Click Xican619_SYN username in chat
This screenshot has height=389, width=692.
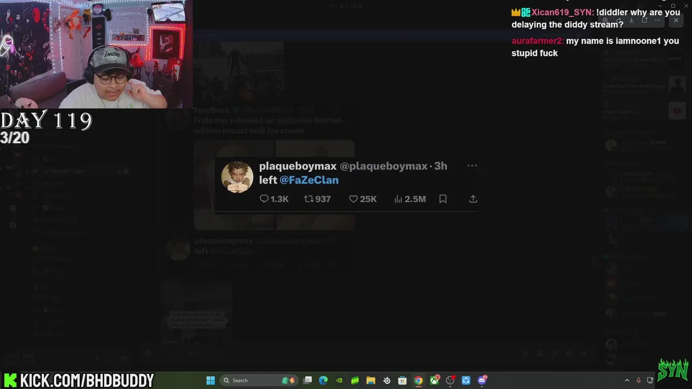coord(563,12)
